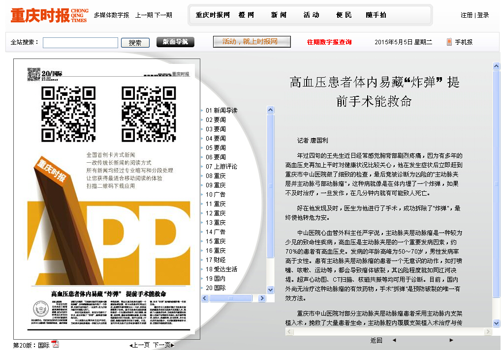
Task: Select page 10 广告
Action: pos(216,194)
